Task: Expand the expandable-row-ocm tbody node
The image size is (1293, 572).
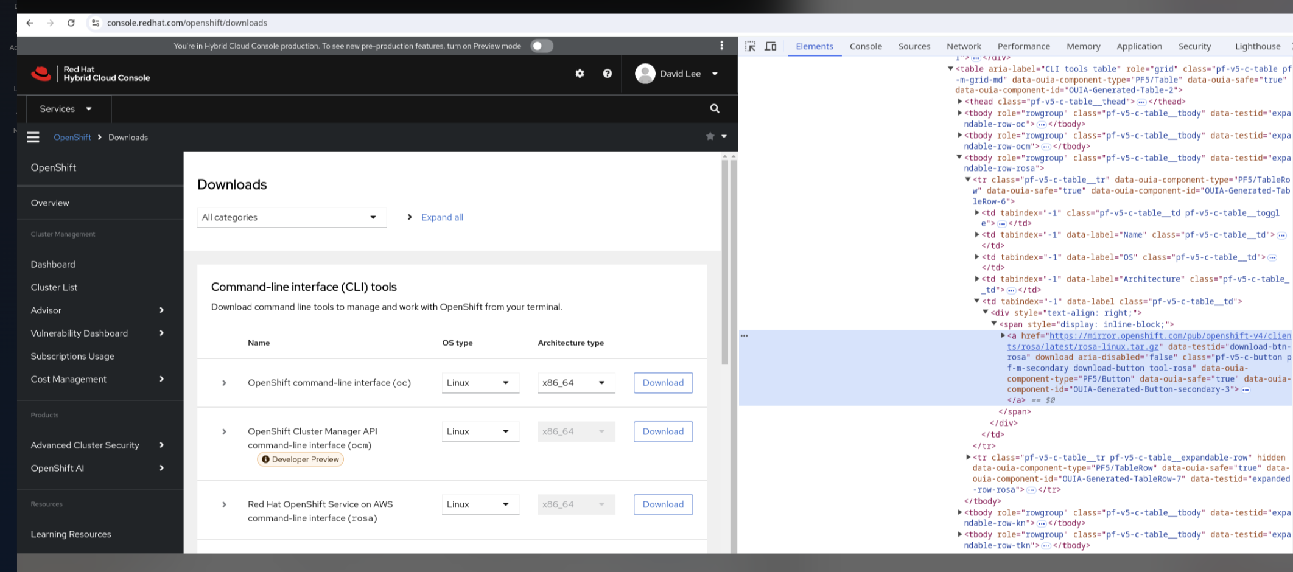Action: point(960,136)
